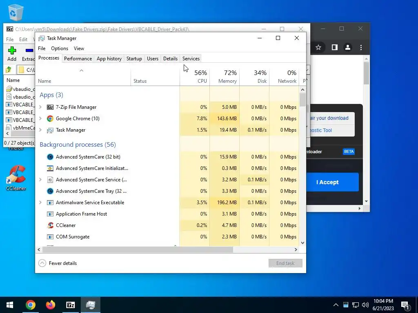Image resolution: width=418 pixels, height=313 pixels.
Task: Open the Recycle Bin desktop icon
Action: click(x=15, y=12)
